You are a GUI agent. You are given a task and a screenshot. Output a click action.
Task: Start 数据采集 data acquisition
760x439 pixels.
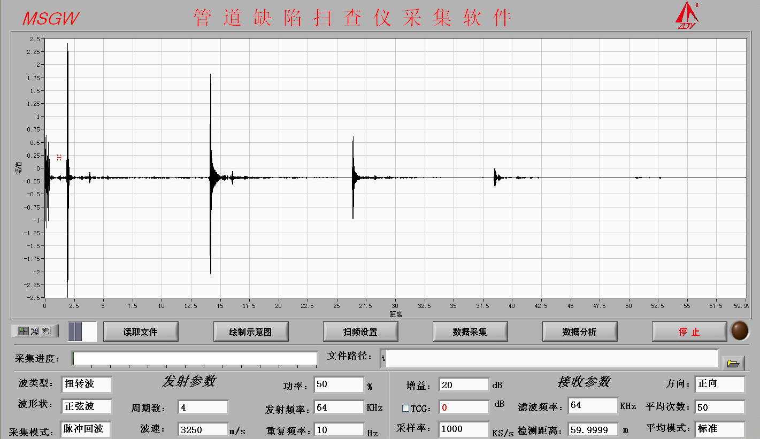point(470,332)
